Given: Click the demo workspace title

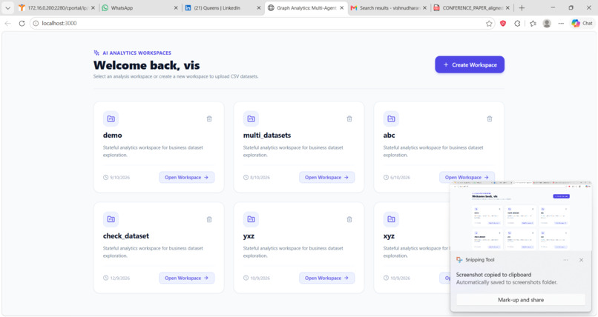Looking at the screenshot, I should (x=113, y=135).
